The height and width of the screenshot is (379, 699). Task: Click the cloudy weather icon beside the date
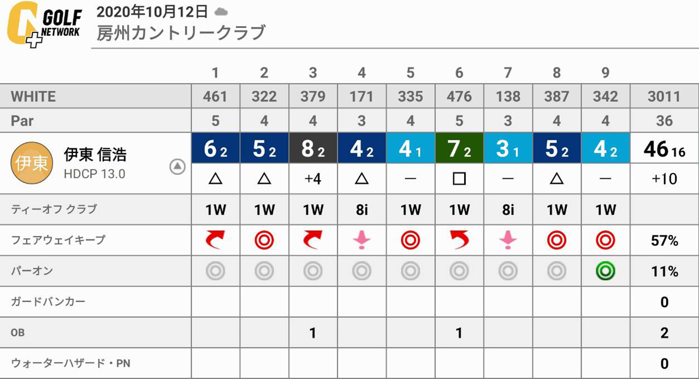coord(221,11)
